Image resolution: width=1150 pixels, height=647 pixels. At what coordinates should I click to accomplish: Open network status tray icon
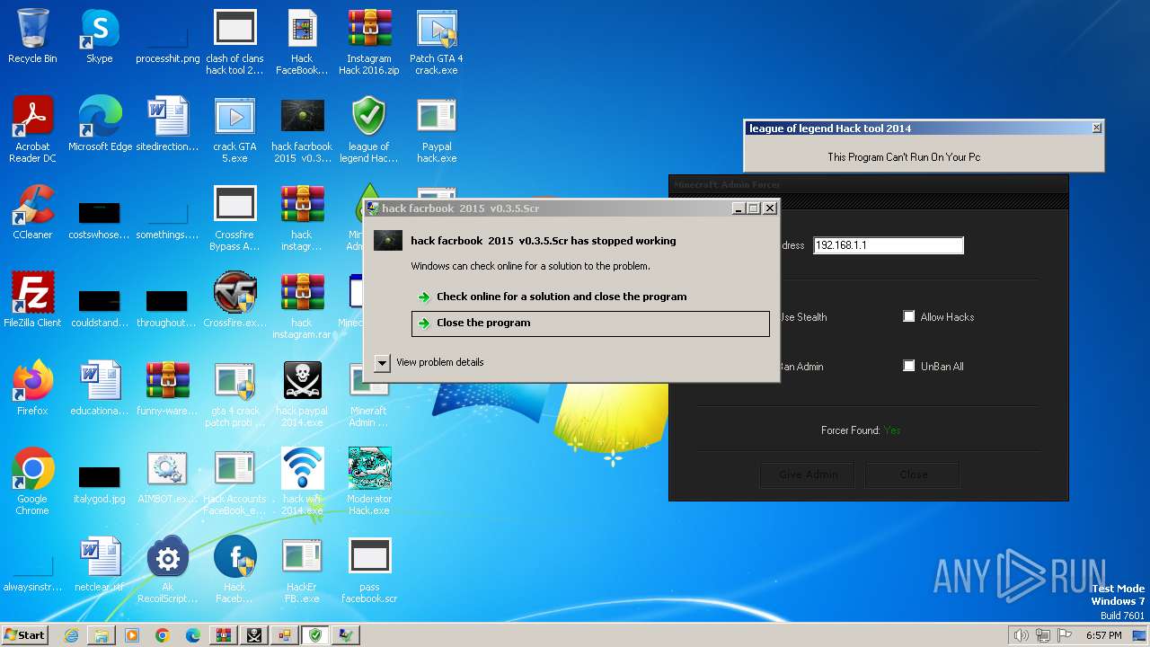tap(1043, 635)
